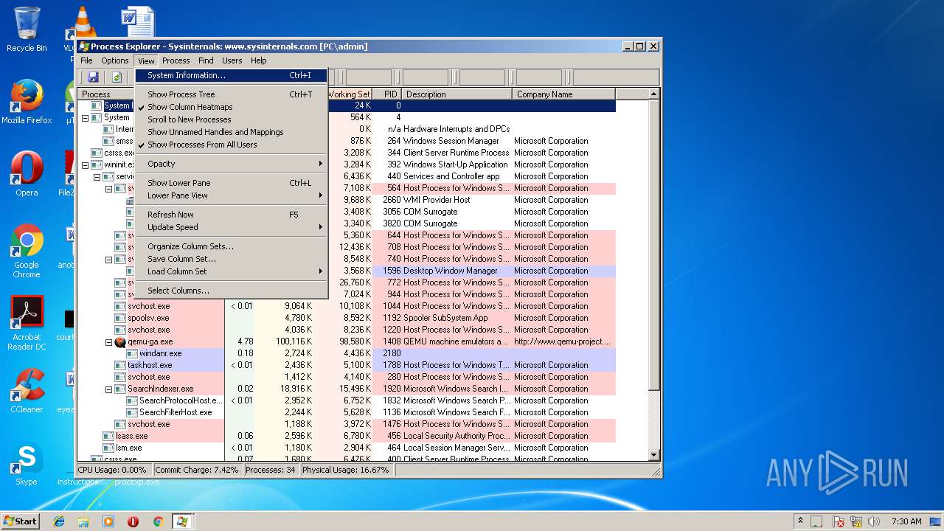The image size is (944, 531).
Task: Open the Find menu
Action: [206, 60]
